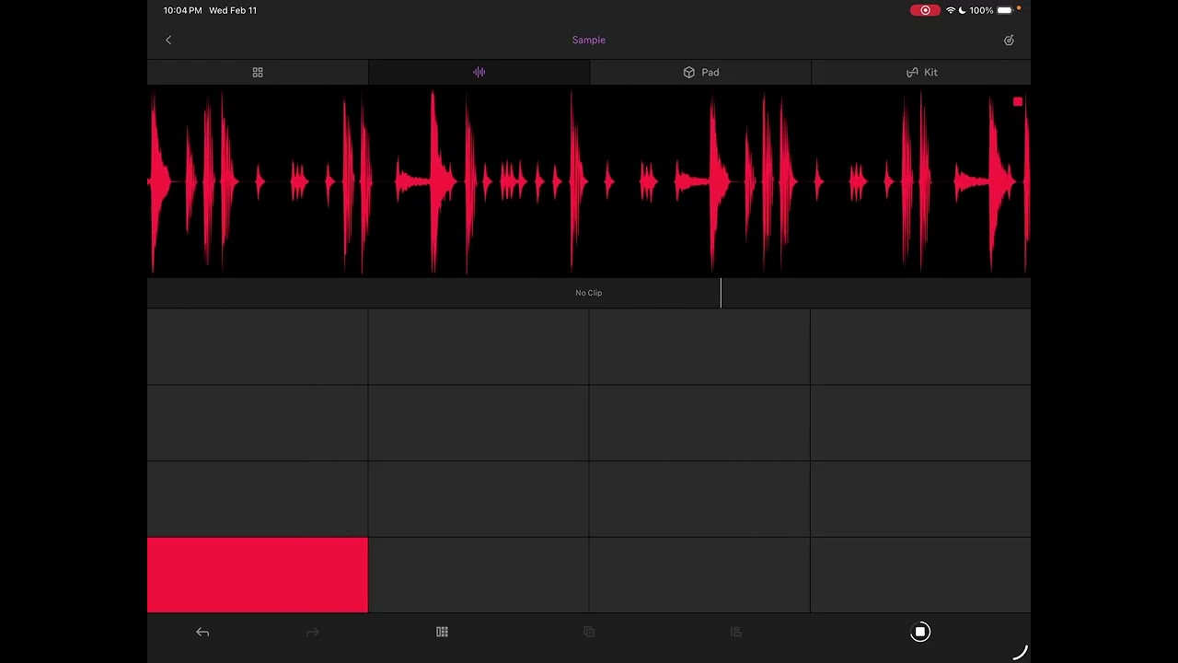Tap the dimmed paste icon beside duplicate
This screenshot has height=663, width=1178.
point(735,632)
